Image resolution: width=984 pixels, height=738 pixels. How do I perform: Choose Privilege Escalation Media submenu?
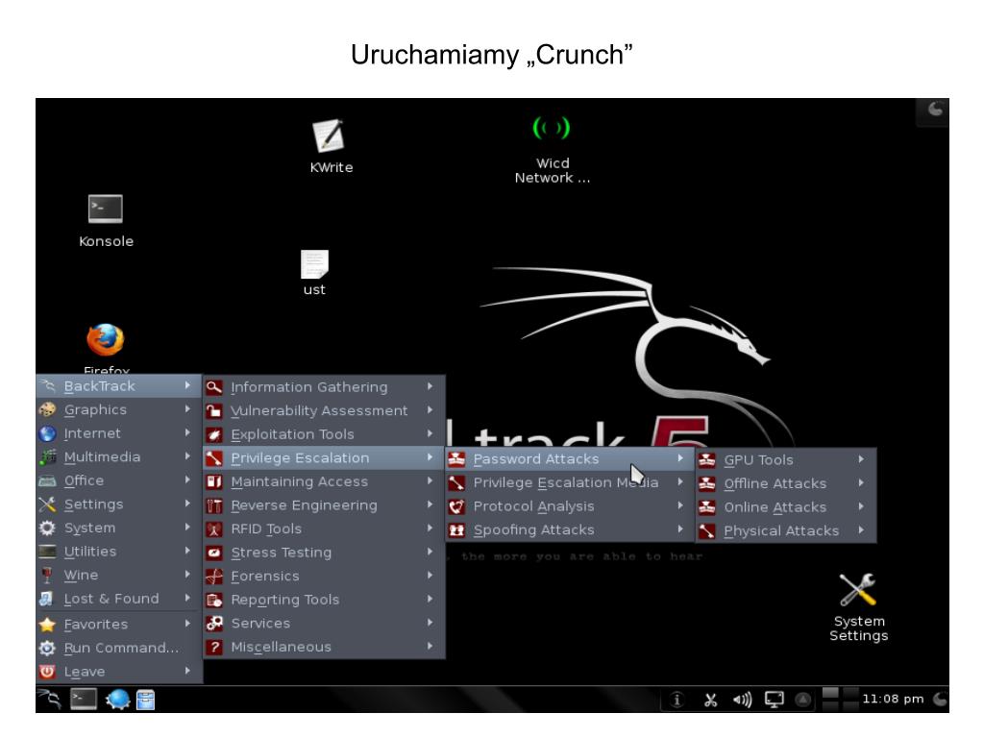pyautogui.click(x=569, y=482)
